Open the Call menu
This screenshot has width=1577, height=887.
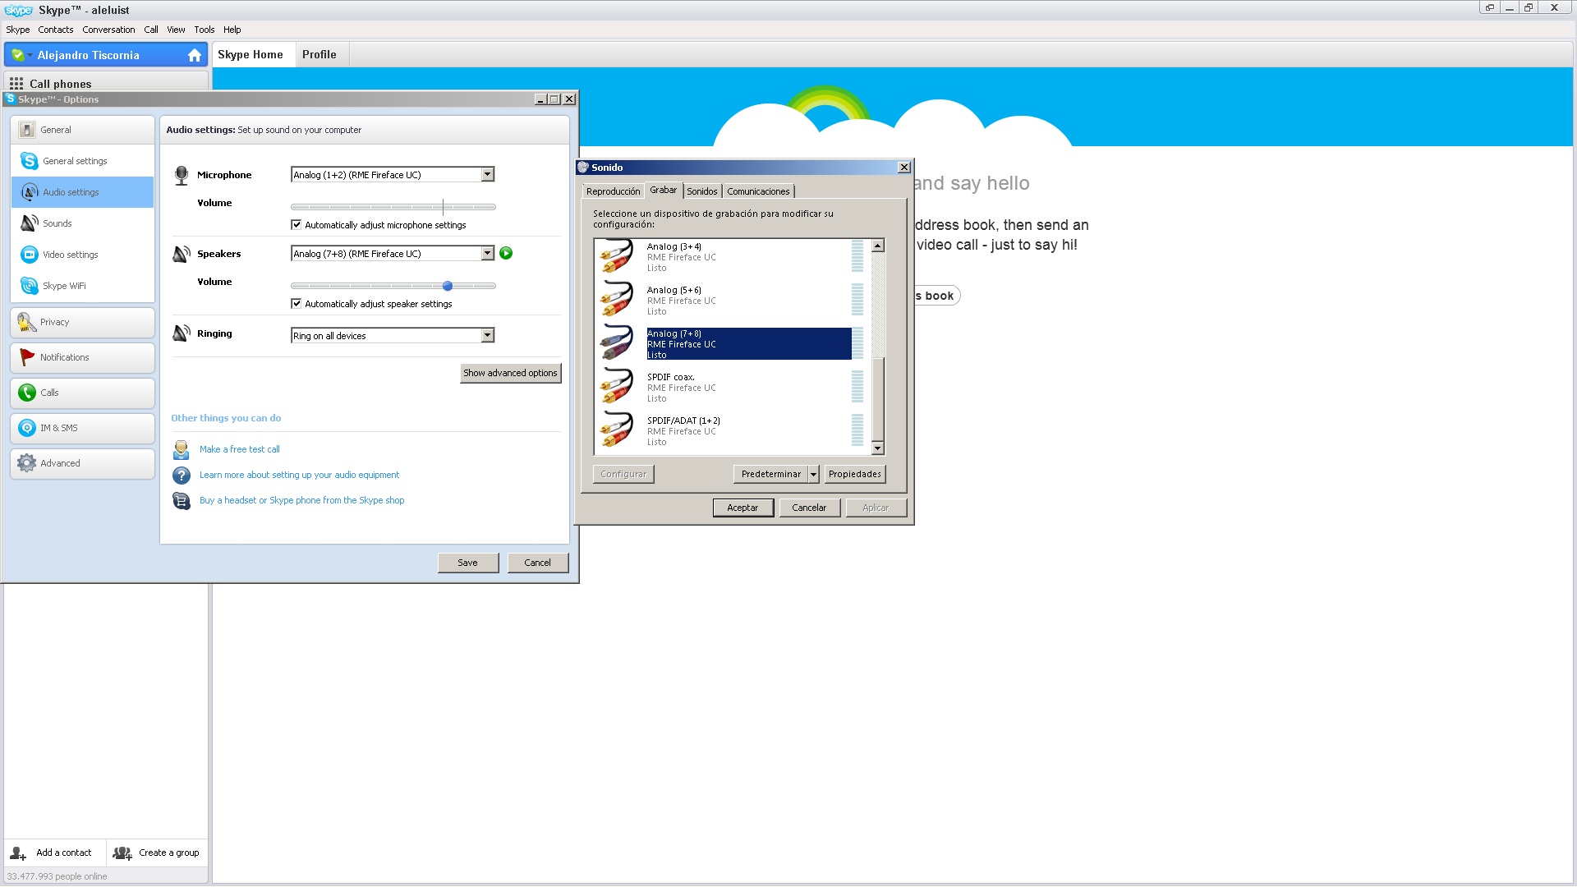(151, 30)
